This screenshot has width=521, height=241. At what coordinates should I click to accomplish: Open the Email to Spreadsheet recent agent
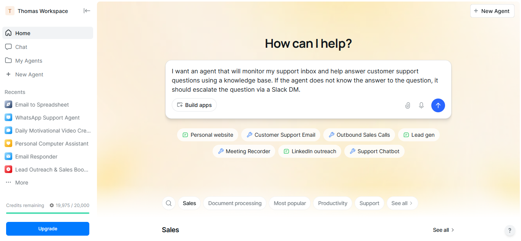pos(42,105)
